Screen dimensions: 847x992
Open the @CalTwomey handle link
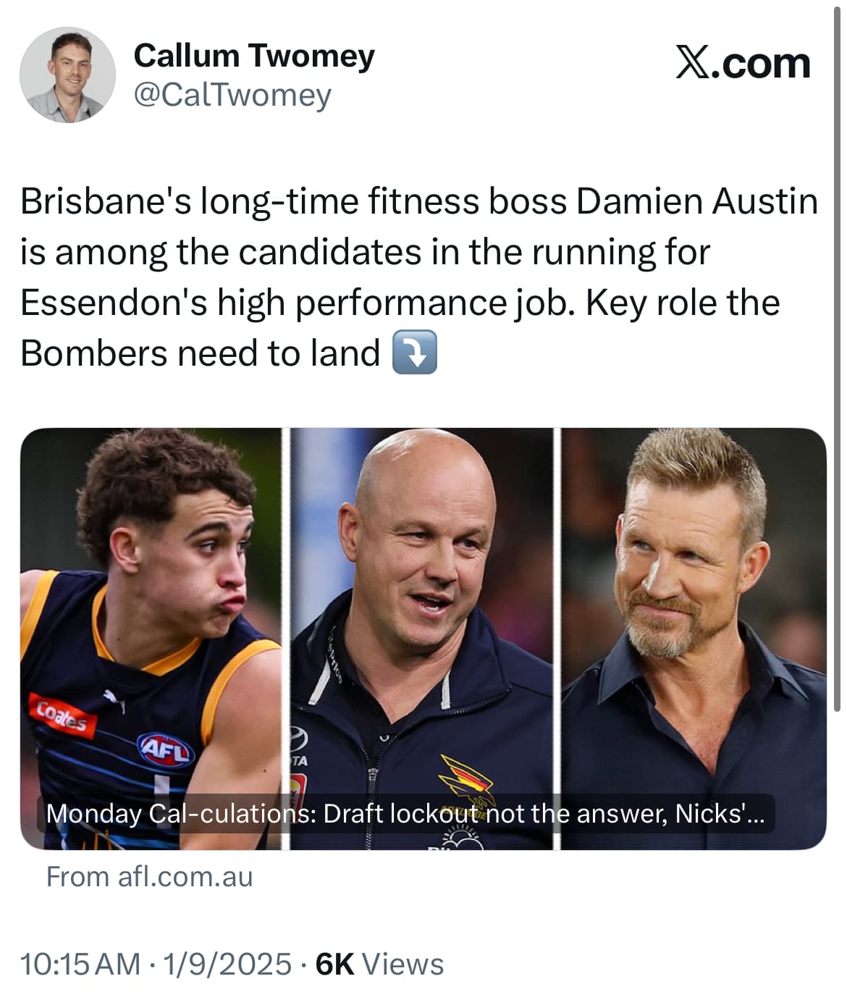(232, 96)
